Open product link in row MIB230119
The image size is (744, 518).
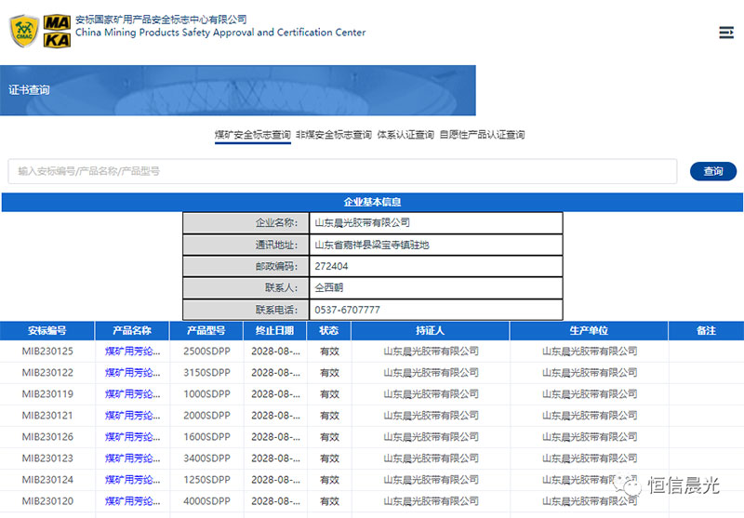click(x=132, y=394)
